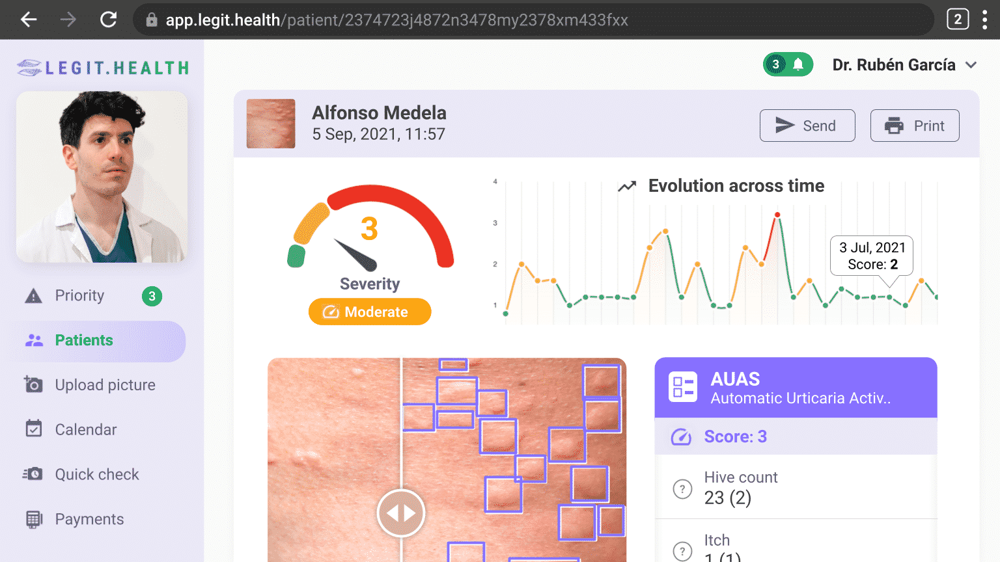The width and height of the screenshot is (1000, 562).
Task: Open the browser tab counter
Action: pos(958,20)
